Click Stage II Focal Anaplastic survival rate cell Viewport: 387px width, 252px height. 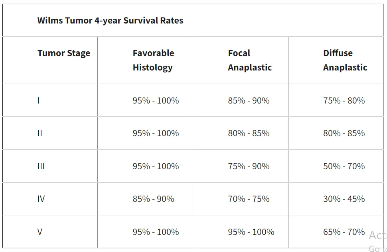[249, 133]
